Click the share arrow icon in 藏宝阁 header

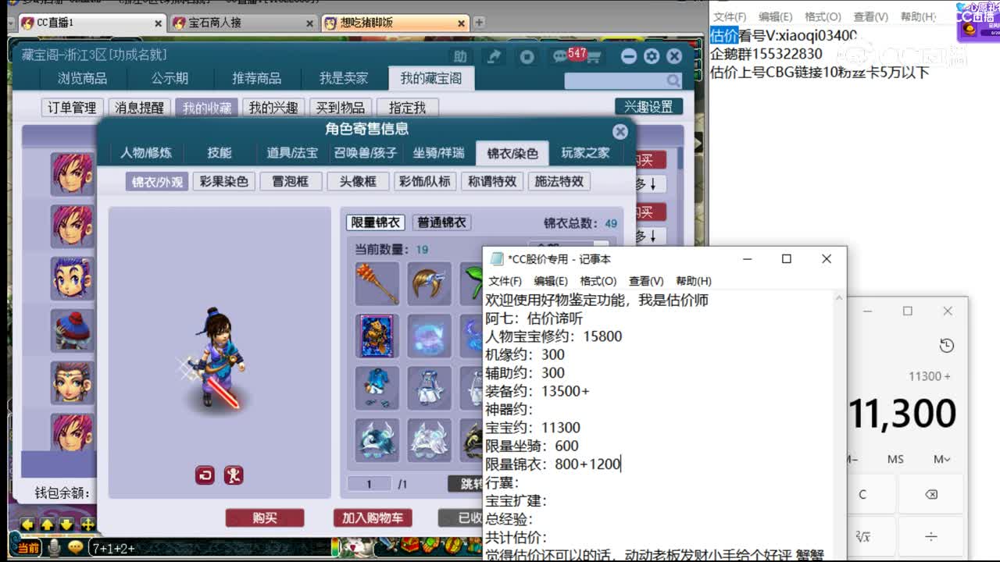click(x=494, y=56)
